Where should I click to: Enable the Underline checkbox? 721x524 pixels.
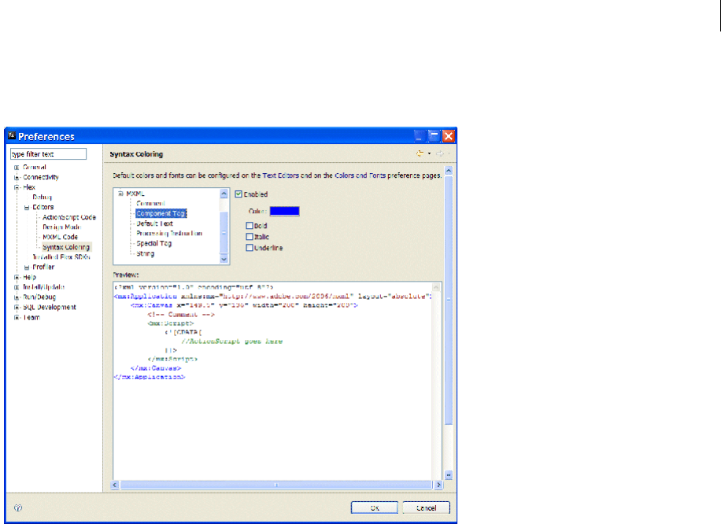[250, 247]
